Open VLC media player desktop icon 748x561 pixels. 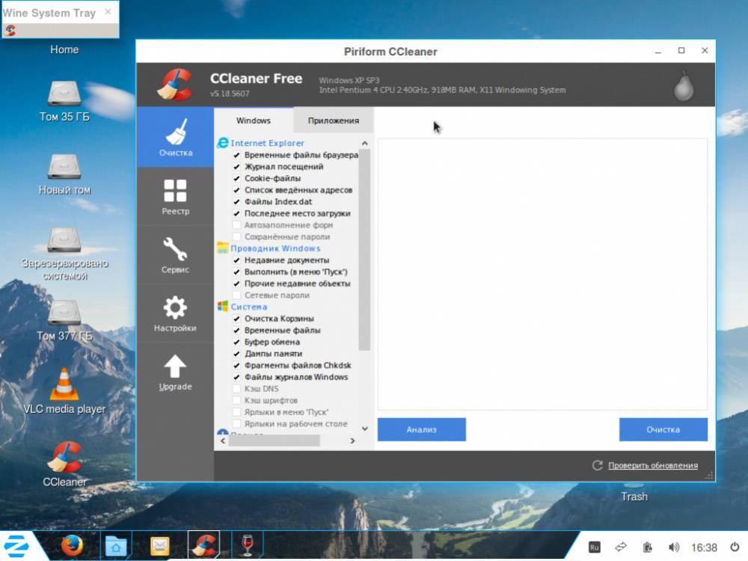click(64, 384)
